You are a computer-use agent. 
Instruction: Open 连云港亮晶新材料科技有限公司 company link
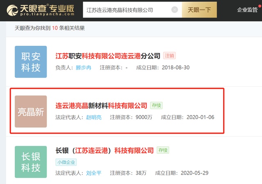pos(101,105)
